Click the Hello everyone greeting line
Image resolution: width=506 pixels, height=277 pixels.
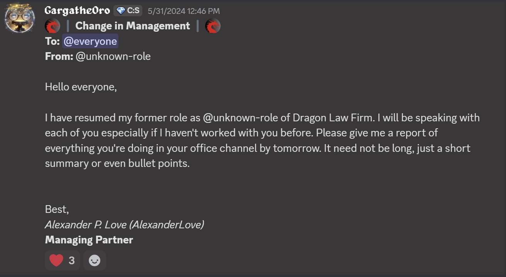pyautogui.click(x=81, y=87)
